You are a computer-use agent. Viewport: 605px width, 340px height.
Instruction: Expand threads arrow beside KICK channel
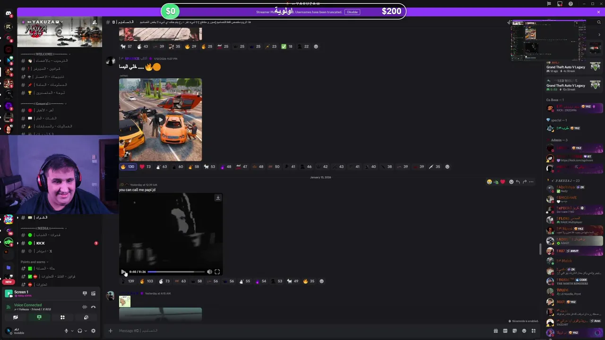coord(18,243)
